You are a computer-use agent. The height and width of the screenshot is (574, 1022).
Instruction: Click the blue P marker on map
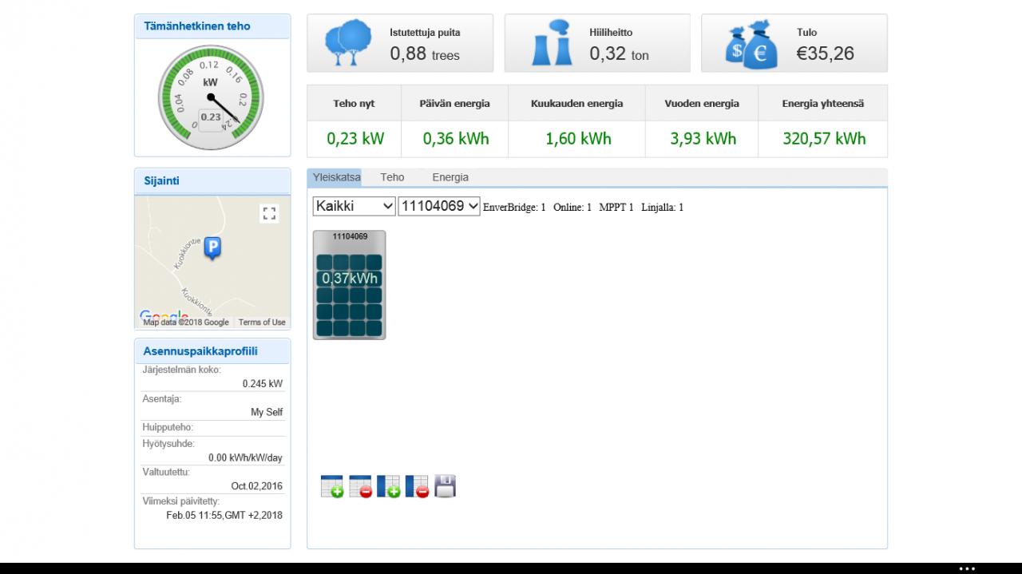(212, 248)
